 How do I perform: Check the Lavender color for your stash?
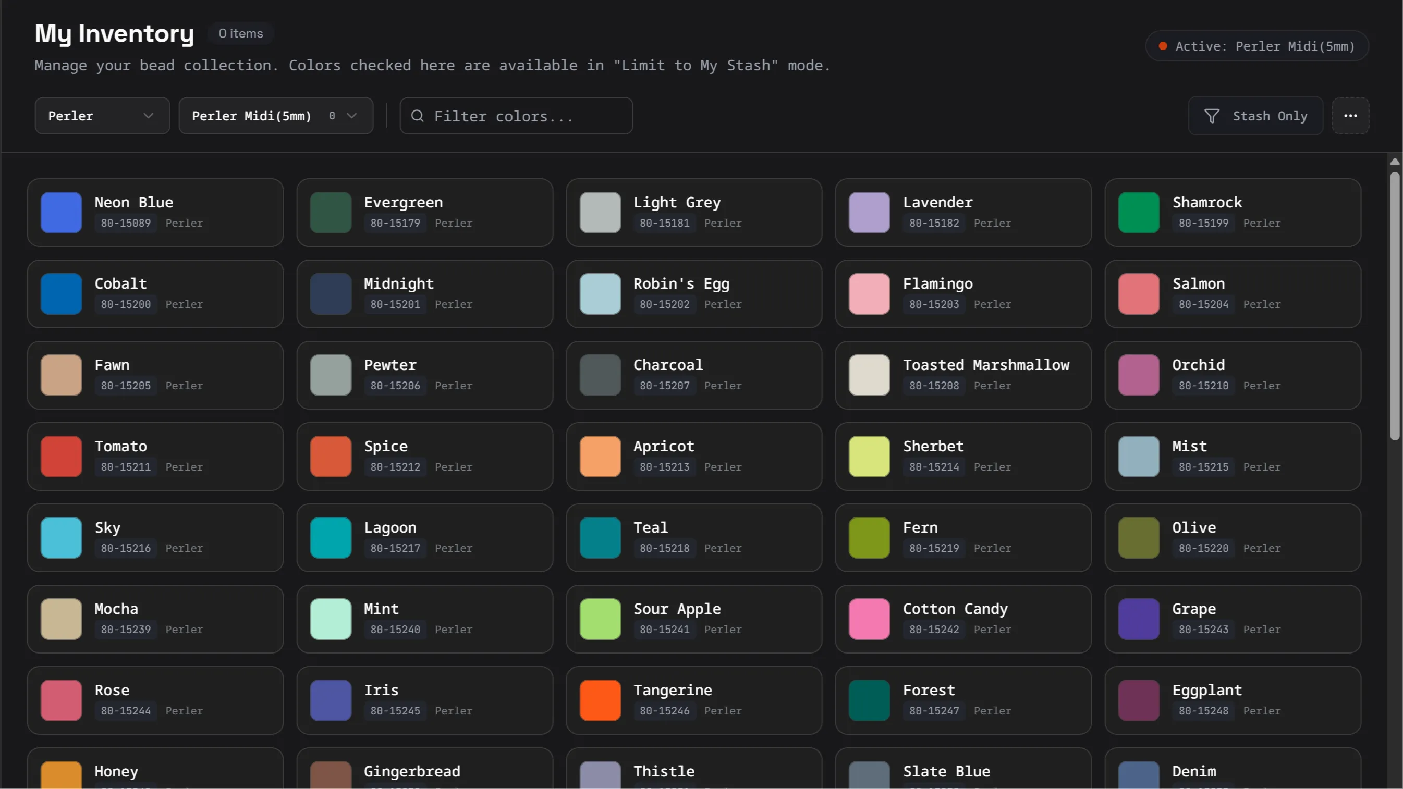[869, 212]
